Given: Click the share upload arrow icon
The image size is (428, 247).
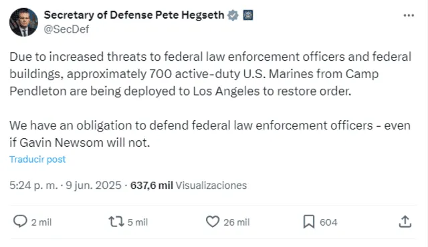Looking at the screenshot, I should (405, 222).
